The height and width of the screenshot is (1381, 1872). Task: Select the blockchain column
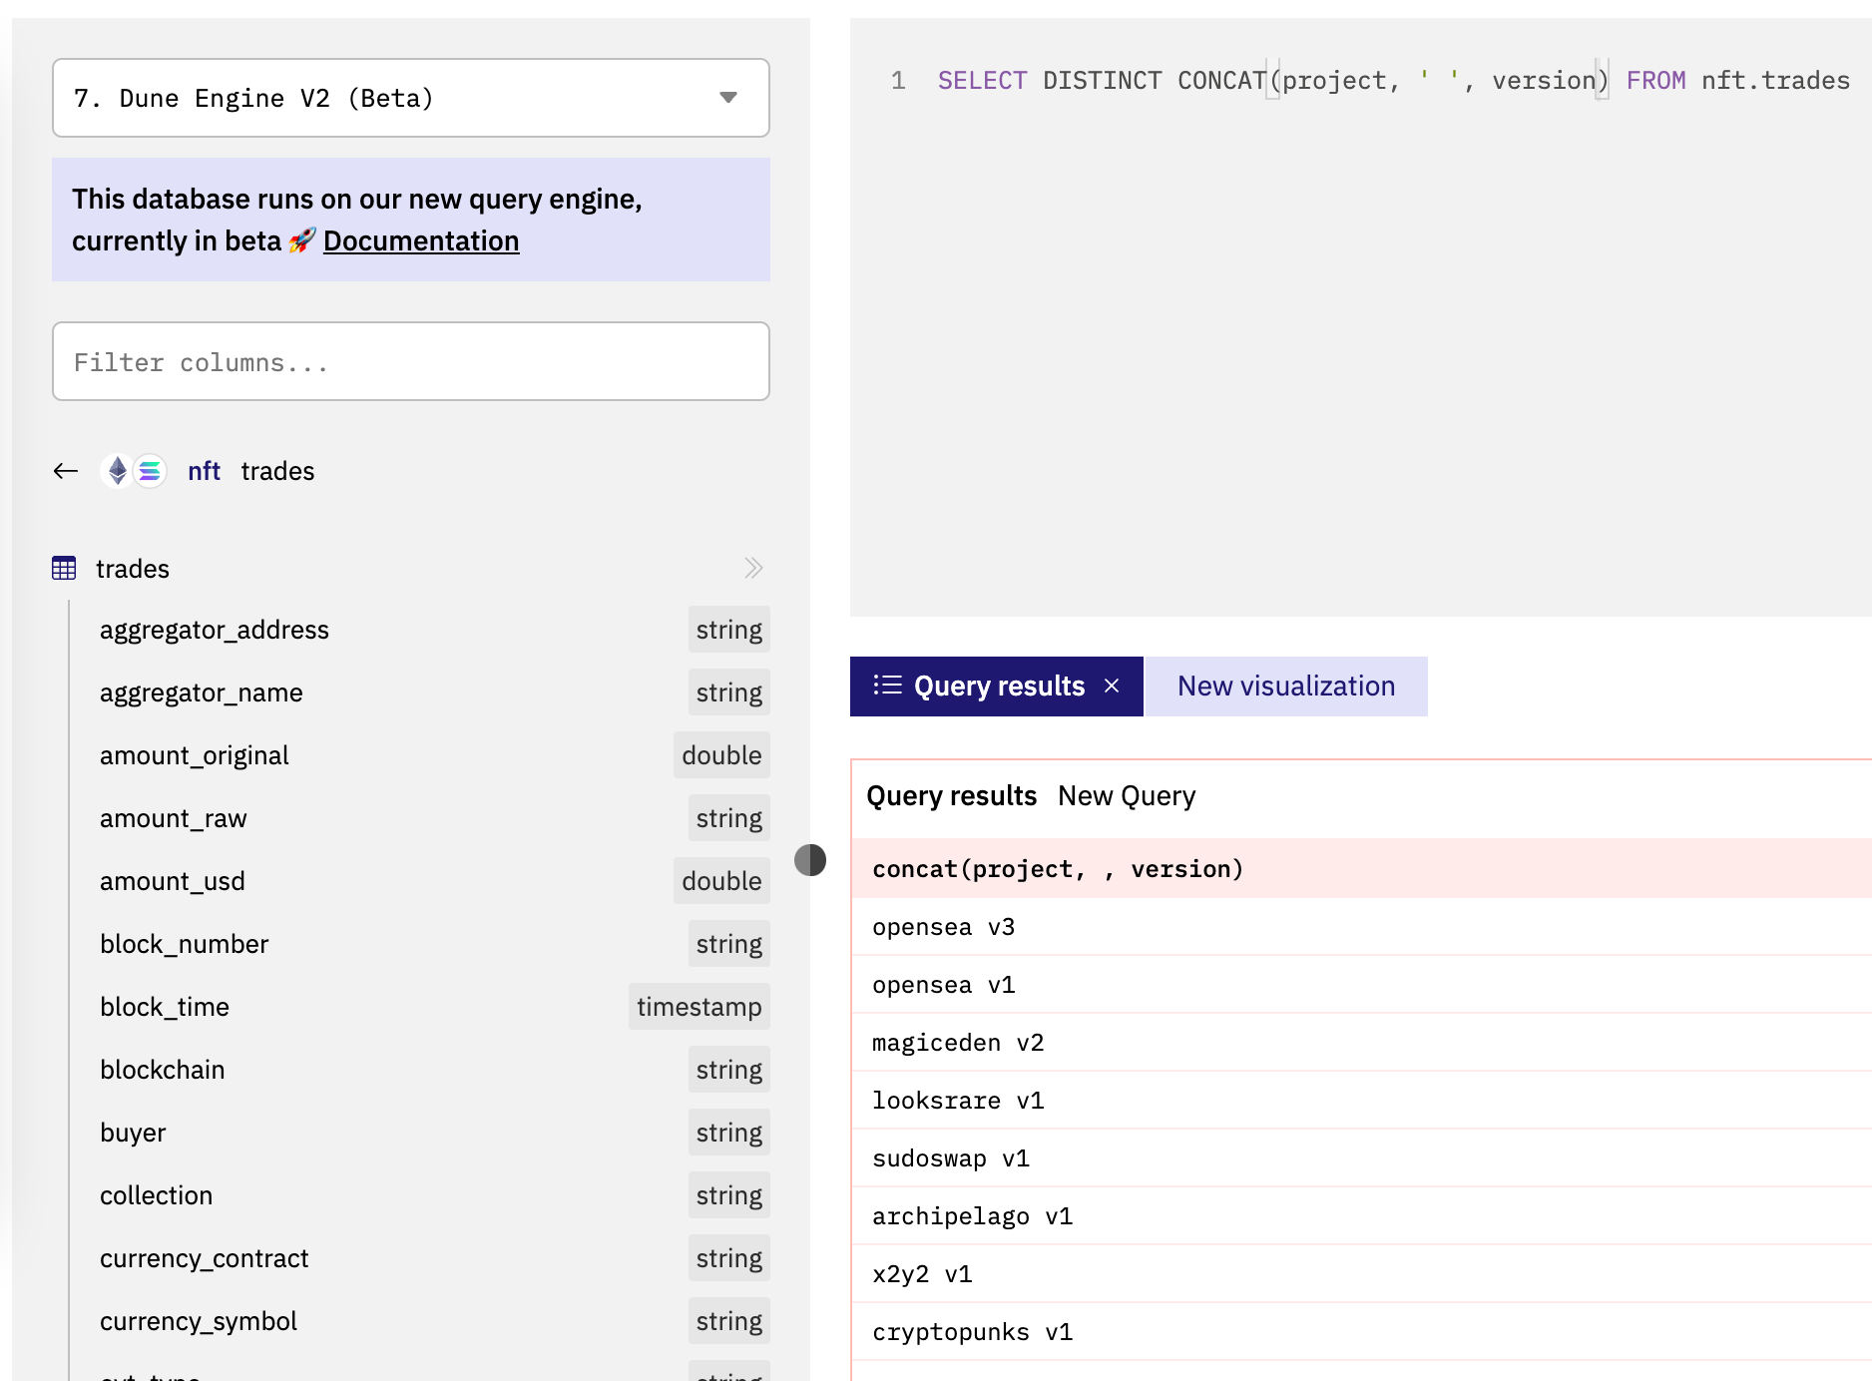[163, 1070]
